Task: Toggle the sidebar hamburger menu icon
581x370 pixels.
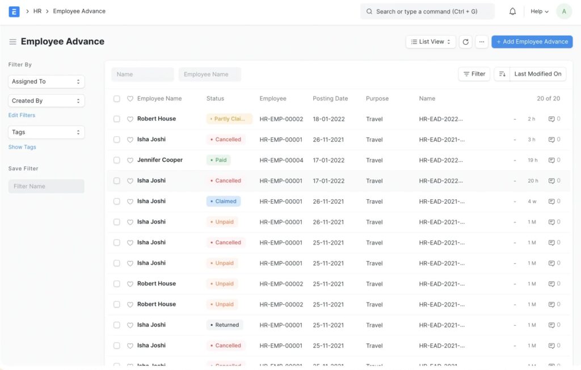Action: coord(12,42)
